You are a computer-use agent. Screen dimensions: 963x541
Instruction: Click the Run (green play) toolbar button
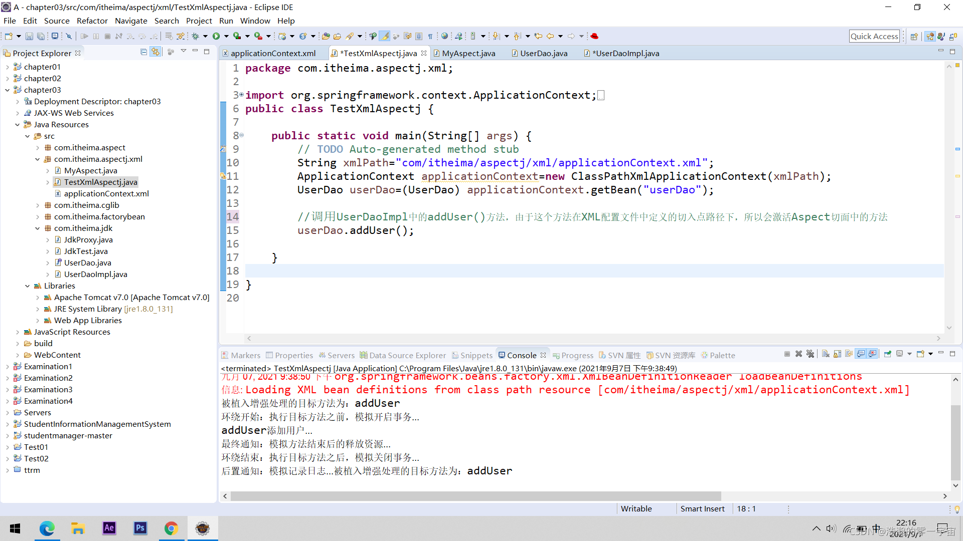click(x=216, y=36)
